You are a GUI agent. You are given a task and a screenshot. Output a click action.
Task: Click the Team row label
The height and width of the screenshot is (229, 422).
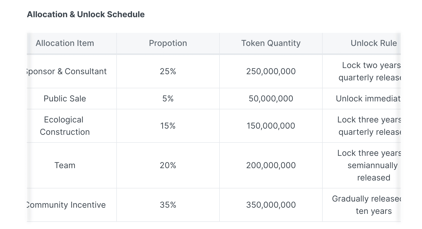tap(65, 165)
